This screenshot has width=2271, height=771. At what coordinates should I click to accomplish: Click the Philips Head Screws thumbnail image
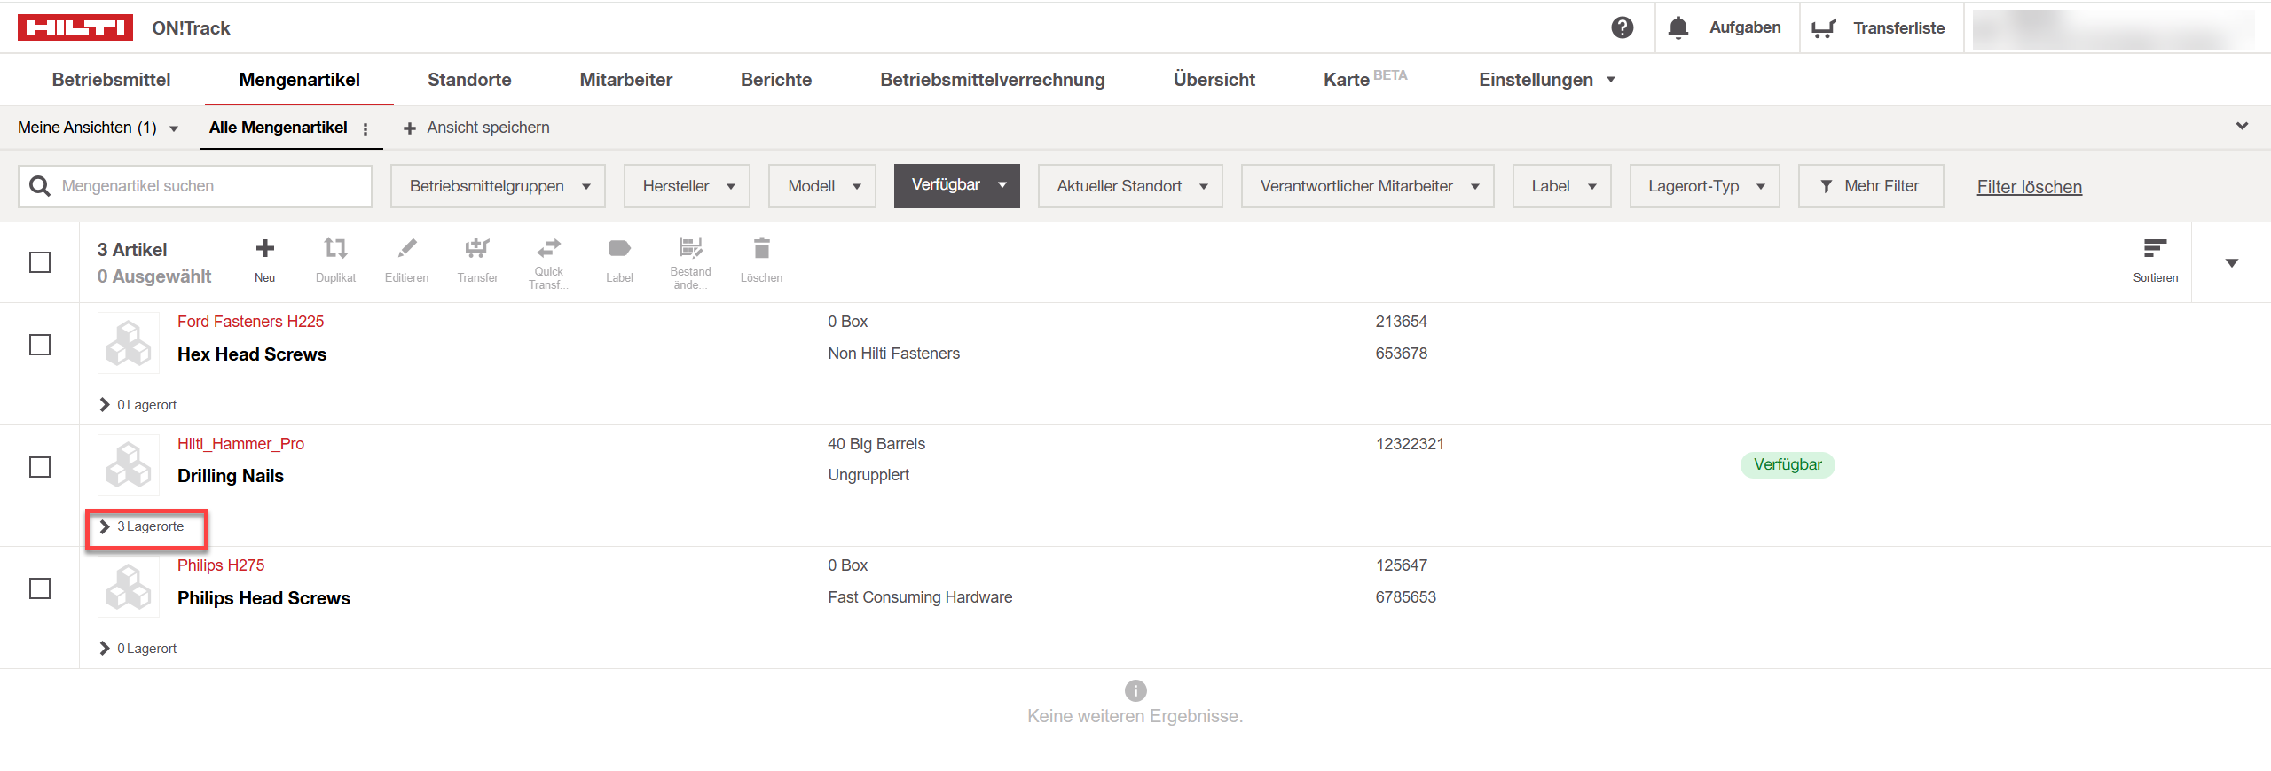(129, 587)
